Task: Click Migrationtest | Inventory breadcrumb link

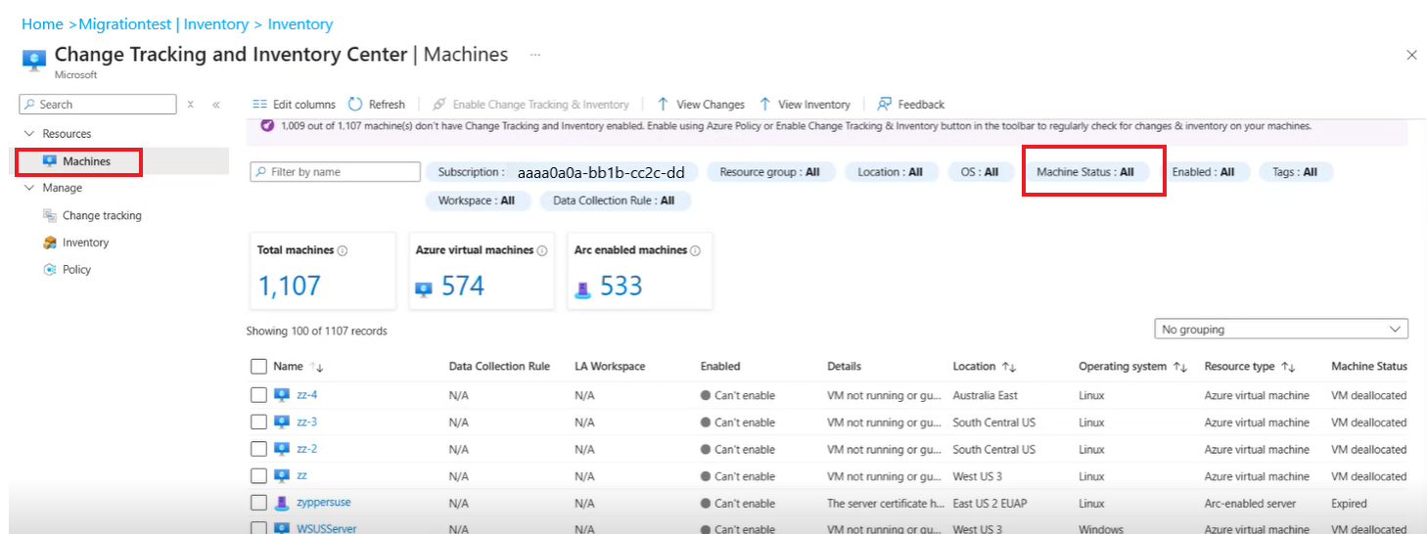Action: point(163,24)
